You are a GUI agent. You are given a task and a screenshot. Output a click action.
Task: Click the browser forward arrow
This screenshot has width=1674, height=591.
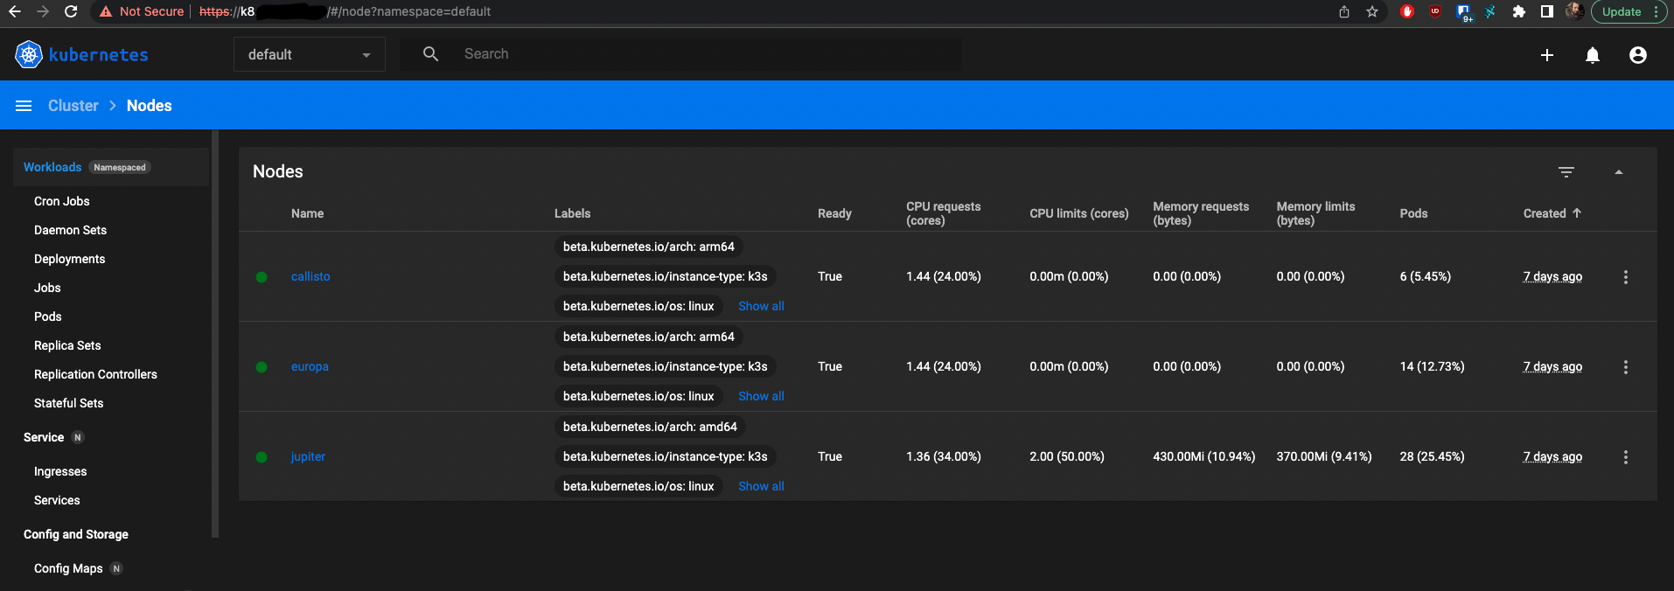(43, 11)
